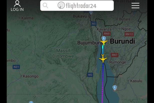Select the yellow plane near Rumonge

pyautogui.click(x=103, y=59)
